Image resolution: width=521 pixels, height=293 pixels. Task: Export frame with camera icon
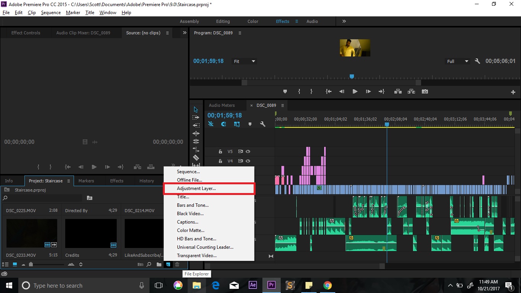425,92
